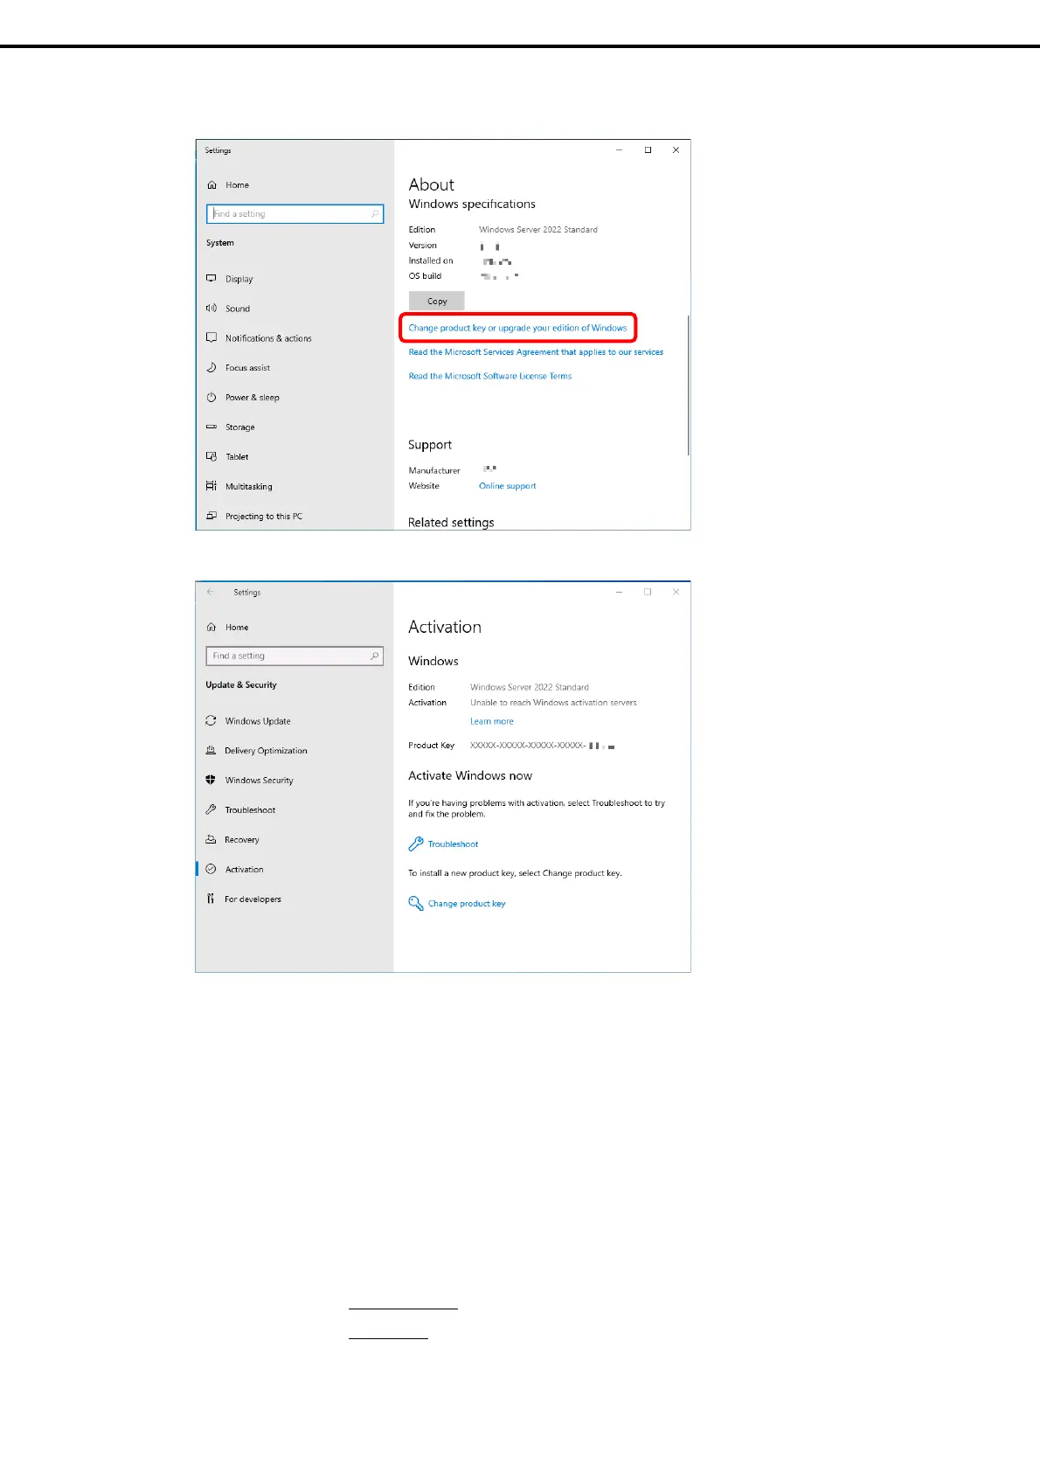Click Home label in About window sidebar

click(237, 185)
